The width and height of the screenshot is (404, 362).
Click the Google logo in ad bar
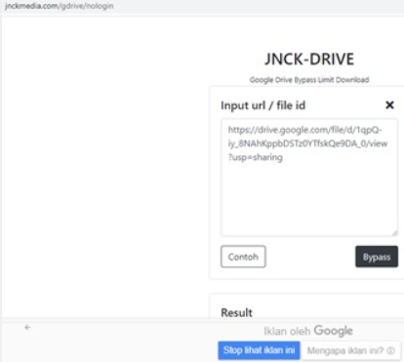coord(334,331)
